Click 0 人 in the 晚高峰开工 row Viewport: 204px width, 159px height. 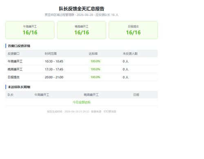point(126,69)
